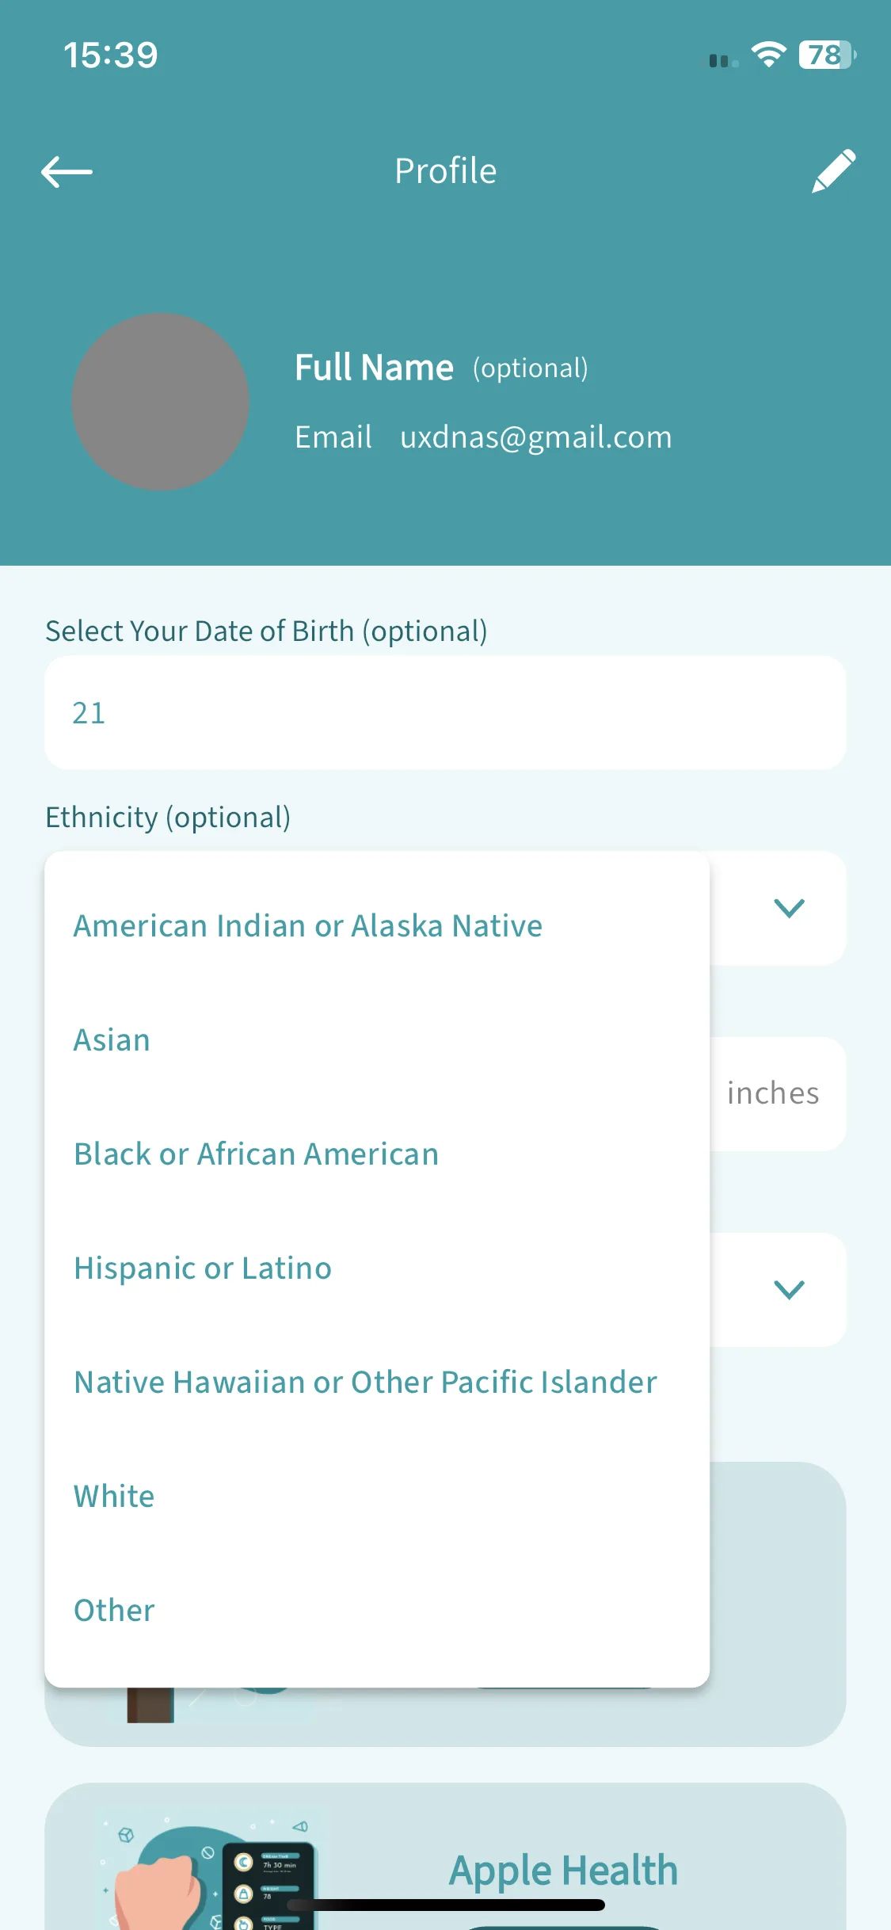Collapse the Ethnicity dropdown chevron
The width and height of the screenshot is (891, 1930).
pyautogui.click(x=789, y=908)
